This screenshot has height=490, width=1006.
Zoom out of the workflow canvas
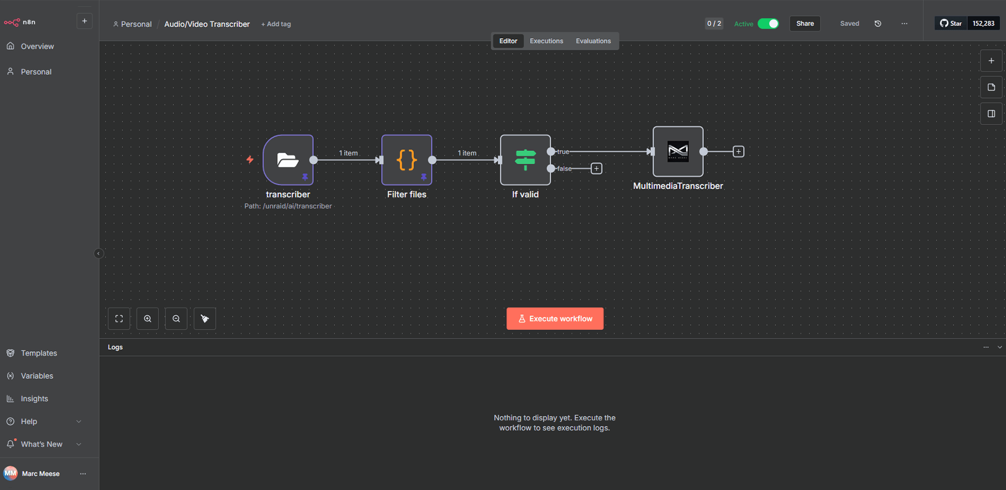click(176, 319)
